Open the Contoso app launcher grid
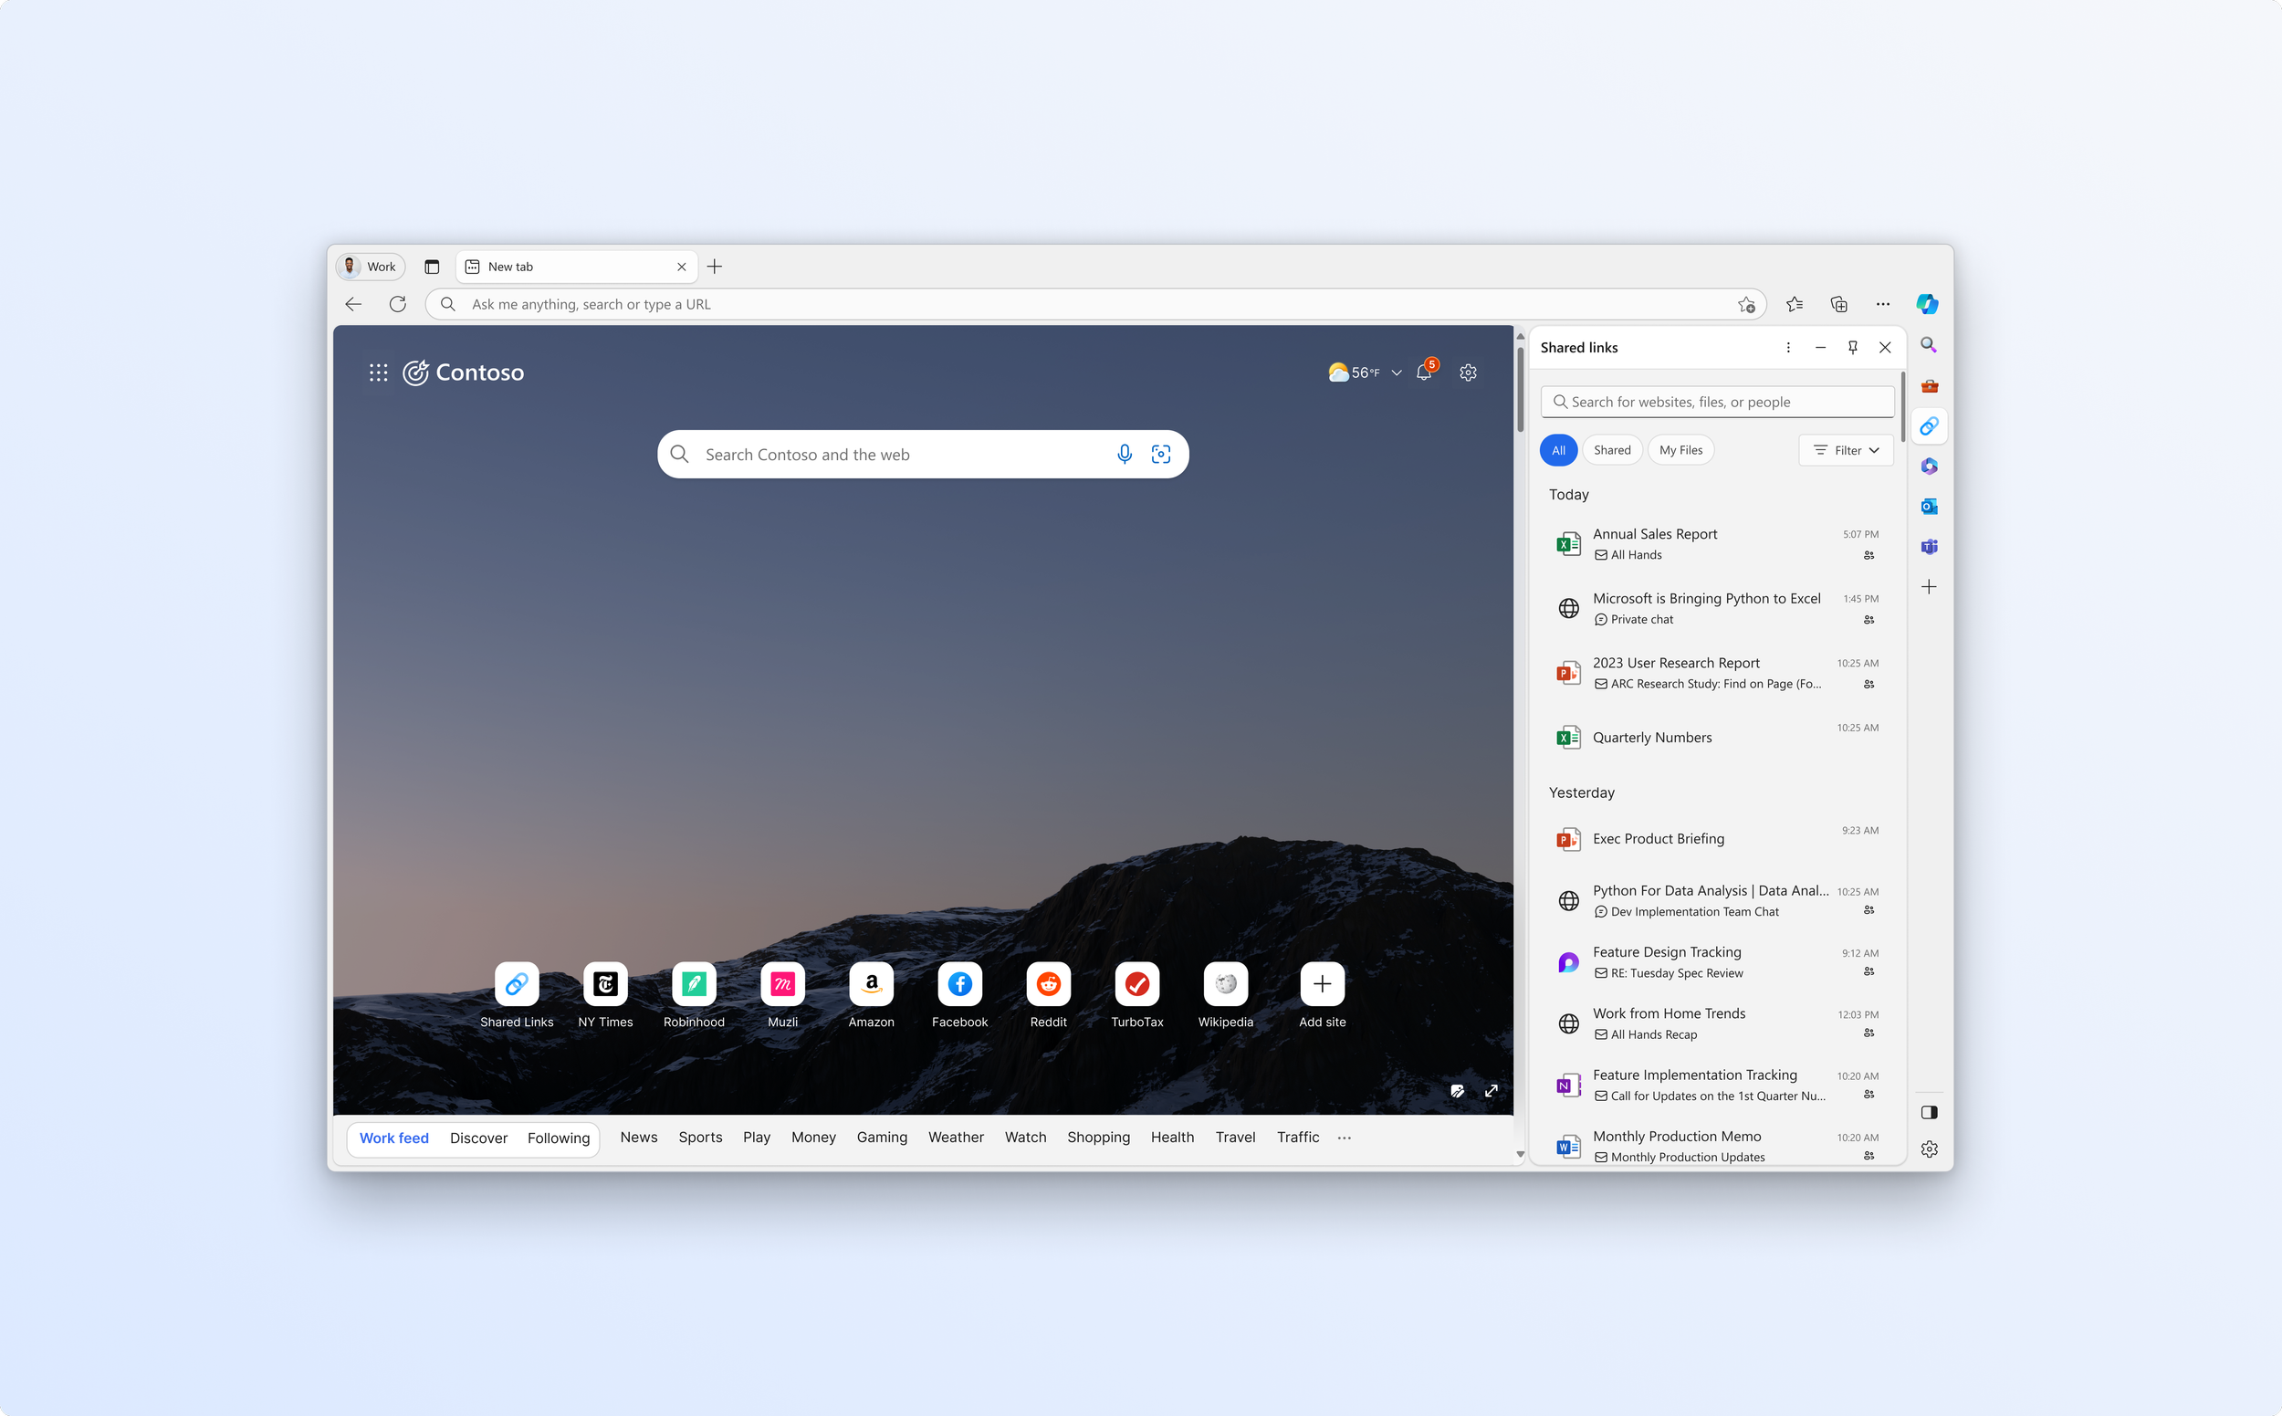 378,372
